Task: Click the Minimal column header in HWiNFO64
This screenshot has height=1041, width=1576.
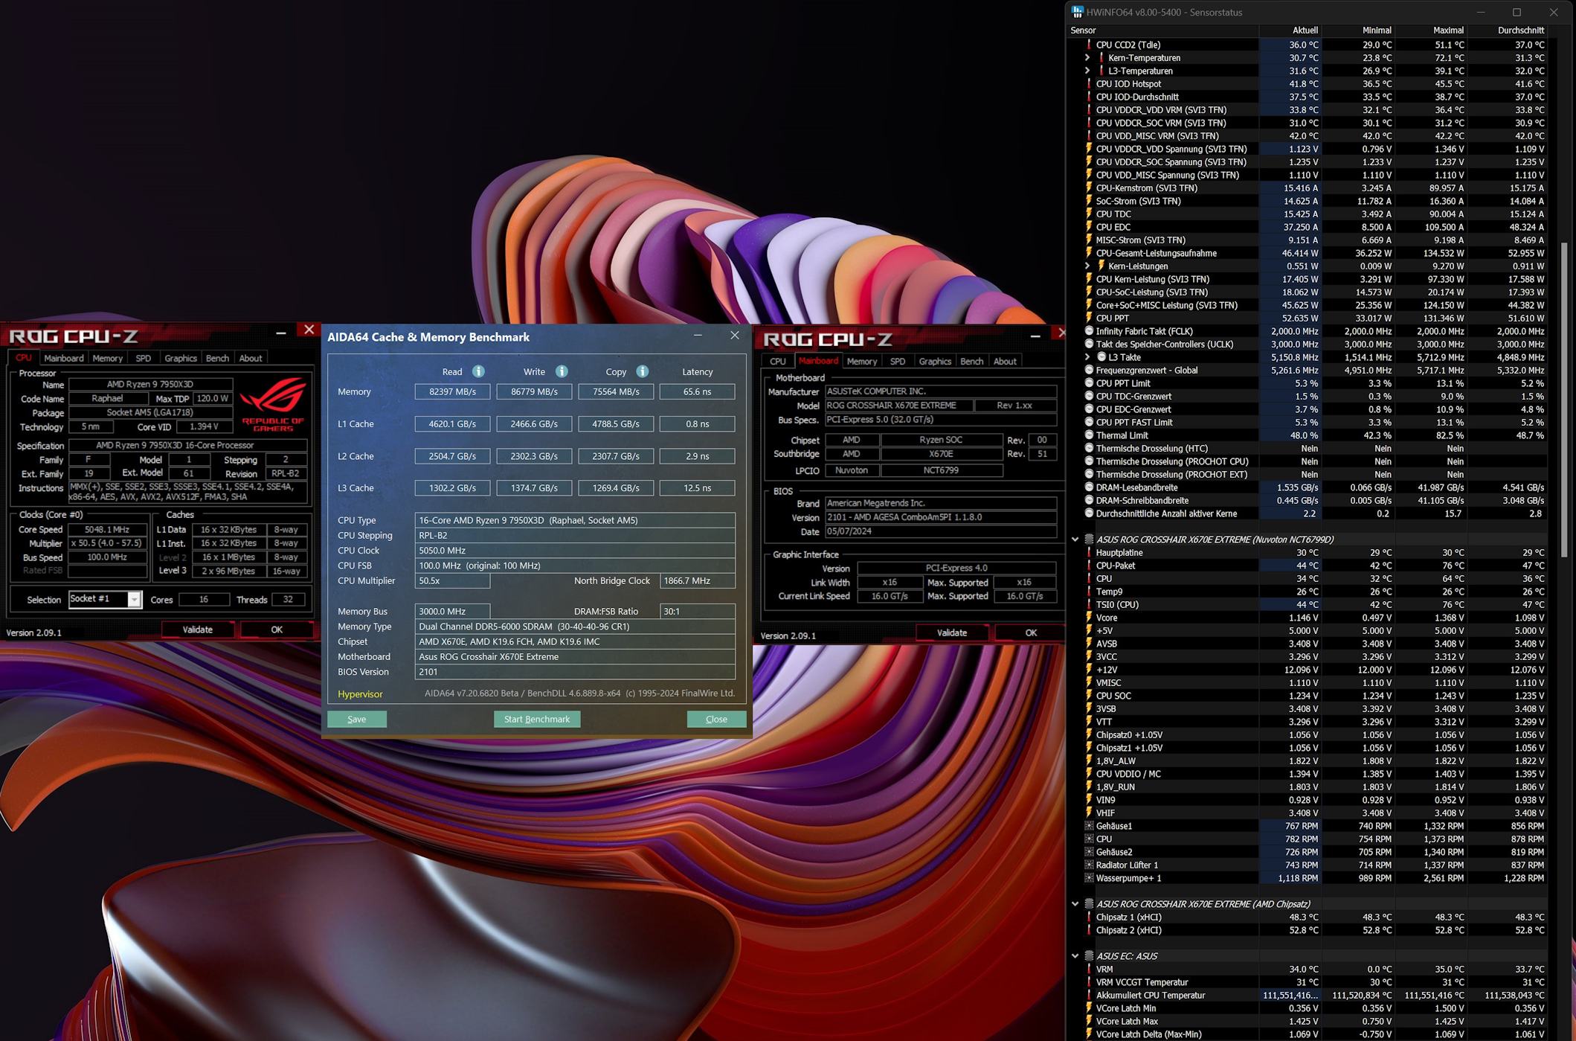Action: tap(1358, 31)
